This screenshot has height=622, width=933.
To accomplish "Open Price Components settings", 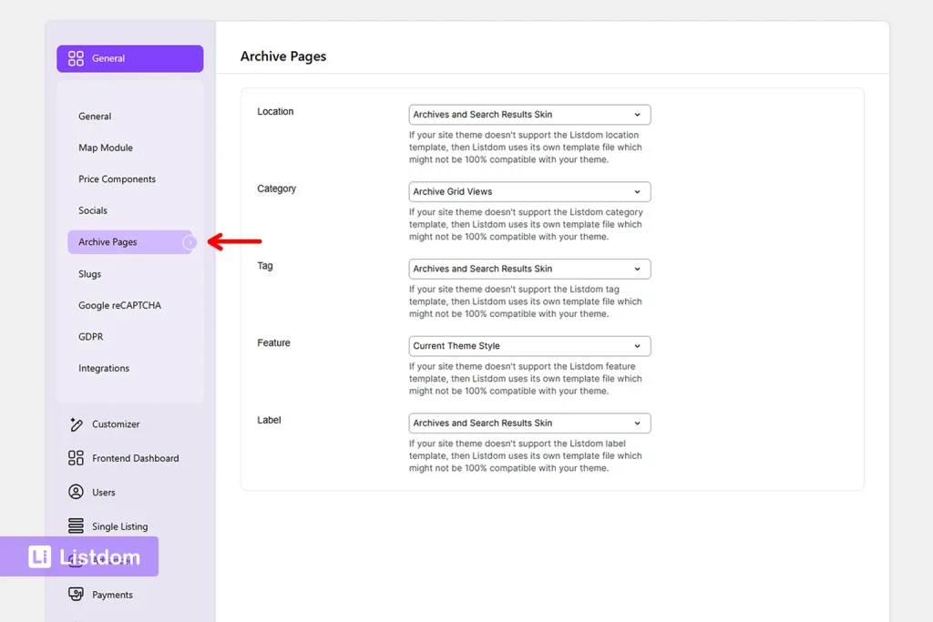I will pos(117,179).
